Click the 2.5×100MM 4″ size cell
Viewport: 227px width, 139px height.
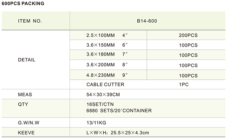[107, 35]
